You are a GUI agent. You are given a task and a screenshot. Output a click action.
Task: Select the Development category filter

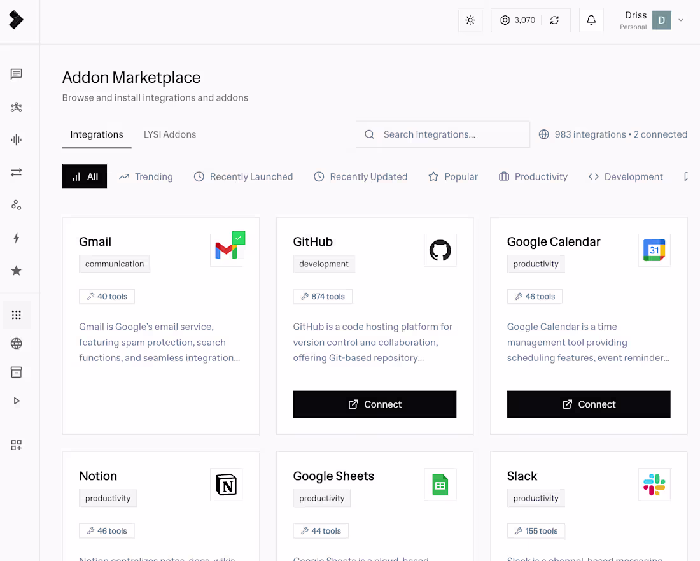tap(626, 176)
